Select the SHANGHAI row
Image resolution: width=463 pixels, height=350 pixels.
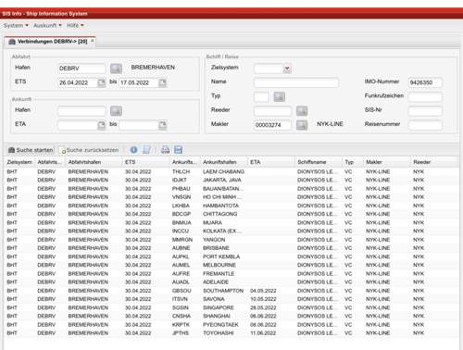231,316
